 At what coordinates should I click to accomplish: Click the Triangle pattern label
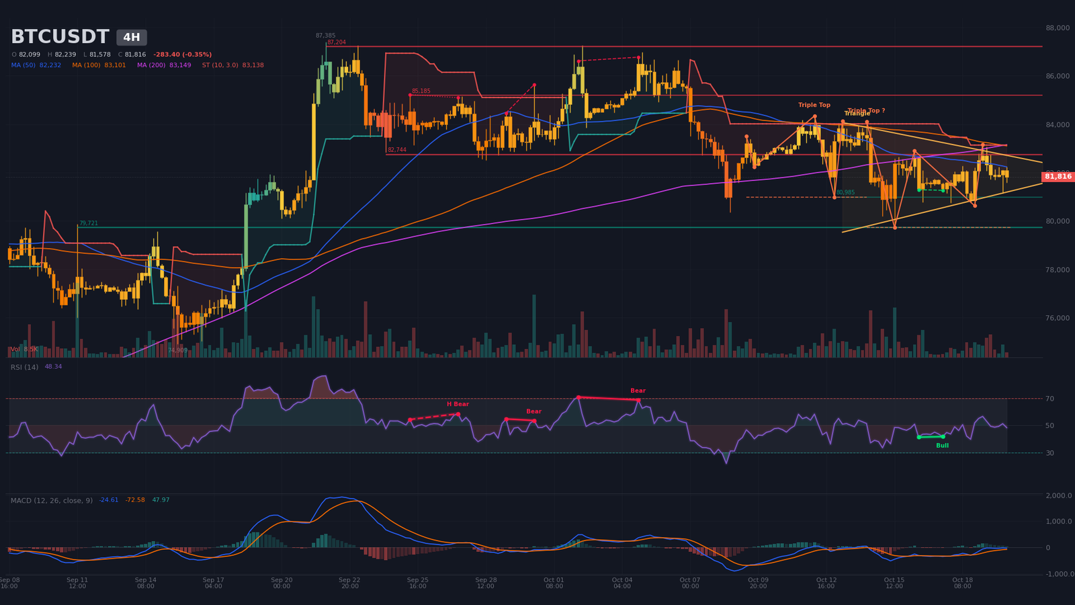[x=856, y=114]
